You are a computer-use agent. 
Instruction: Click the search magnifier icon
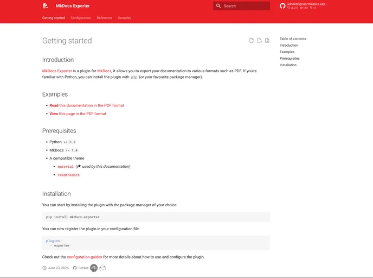[x=218, y=6]
